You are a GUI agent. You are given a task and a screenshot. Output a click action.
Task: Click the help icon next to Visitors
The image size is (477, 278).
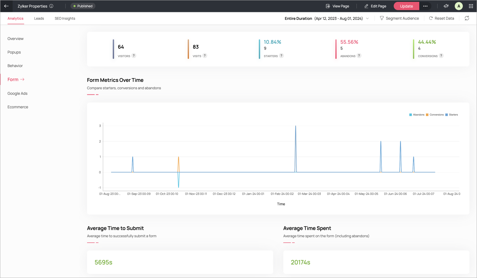click(134, 56)
